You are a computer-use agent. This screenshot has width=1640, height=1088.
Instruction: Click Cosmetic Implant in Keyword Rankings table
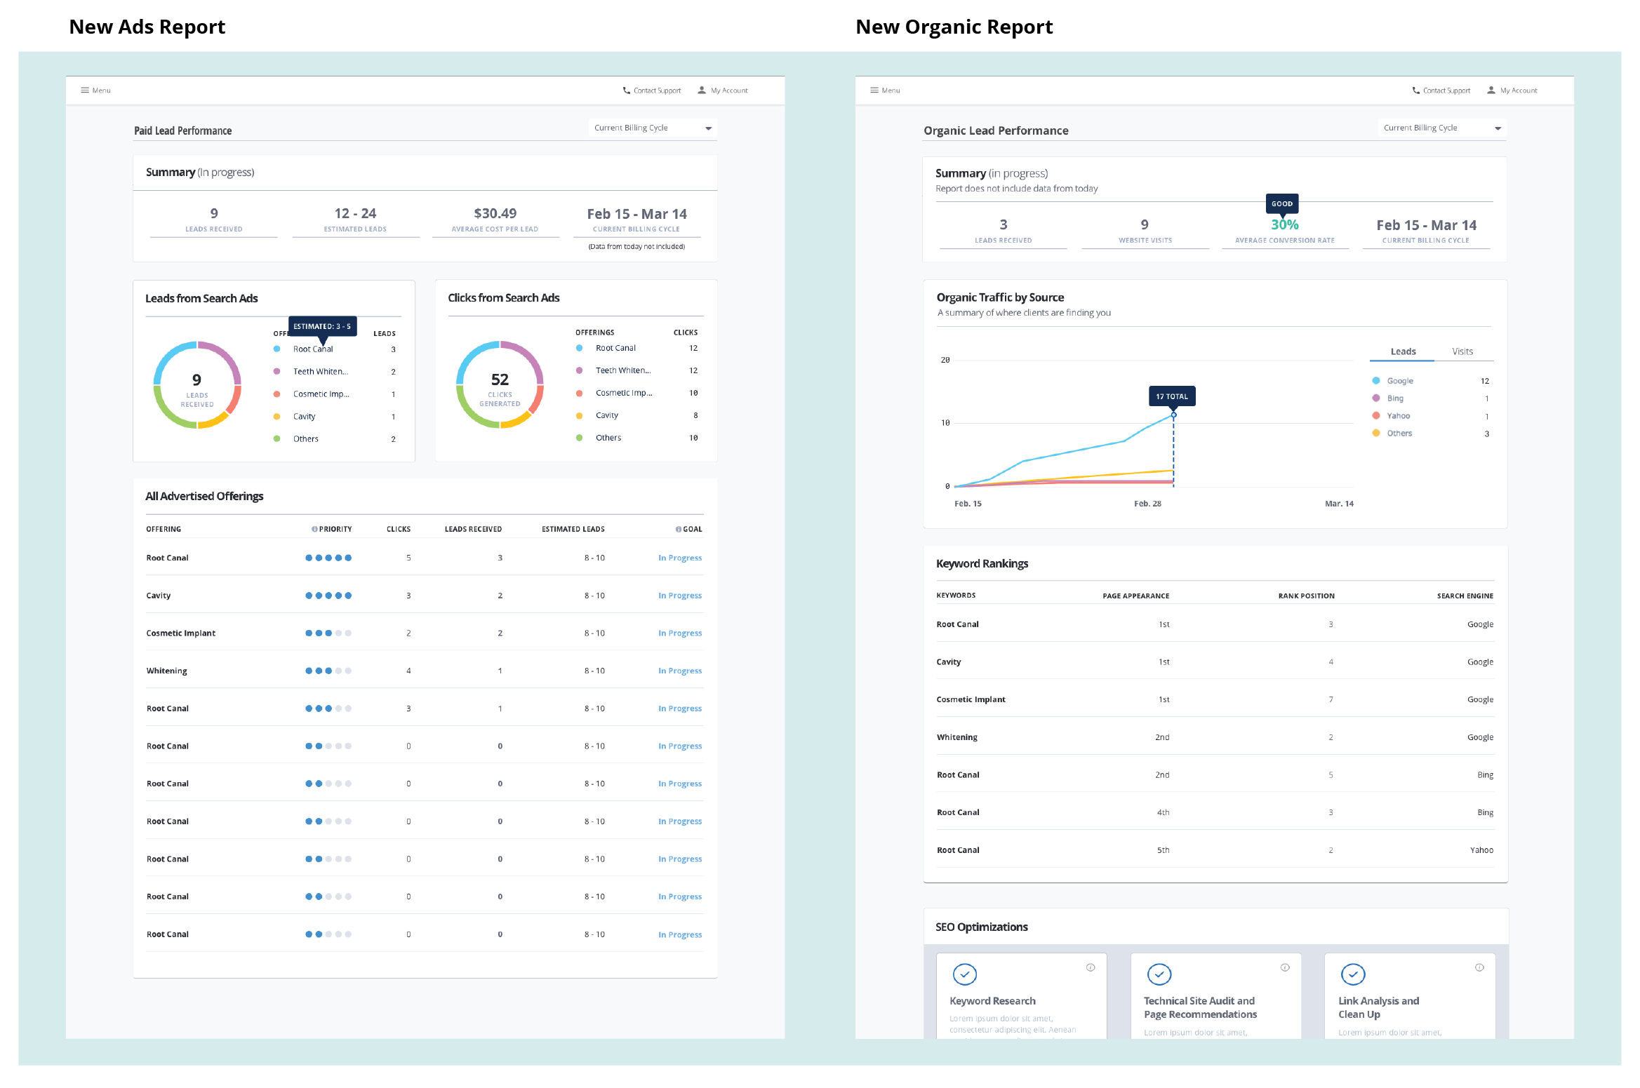pyautogui.click(x=971, y=699)
